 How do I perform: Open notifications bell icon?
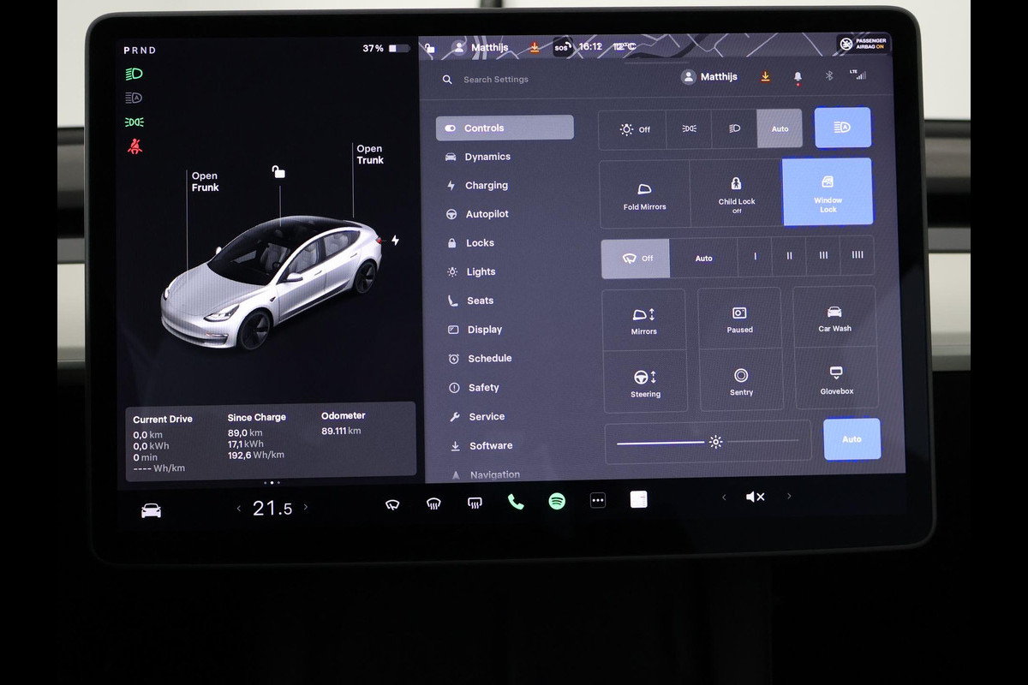[x=798, y=77]
